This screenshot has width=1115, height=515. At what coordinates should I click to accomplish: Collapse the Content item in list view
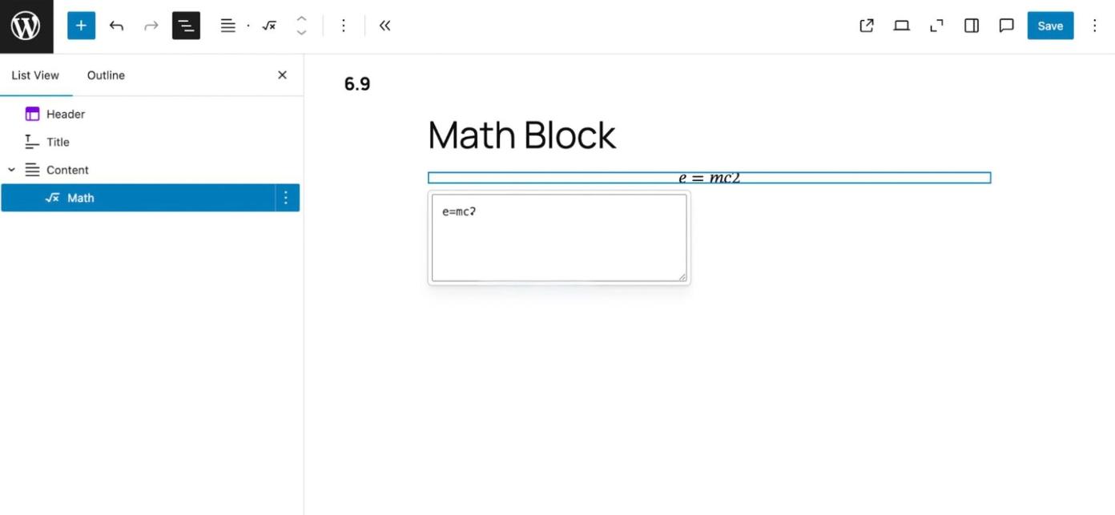coord(11,170)
